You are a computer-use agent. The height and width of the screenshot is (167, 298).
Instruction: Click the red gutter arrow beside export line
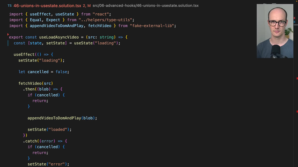(x=8, y=35)
